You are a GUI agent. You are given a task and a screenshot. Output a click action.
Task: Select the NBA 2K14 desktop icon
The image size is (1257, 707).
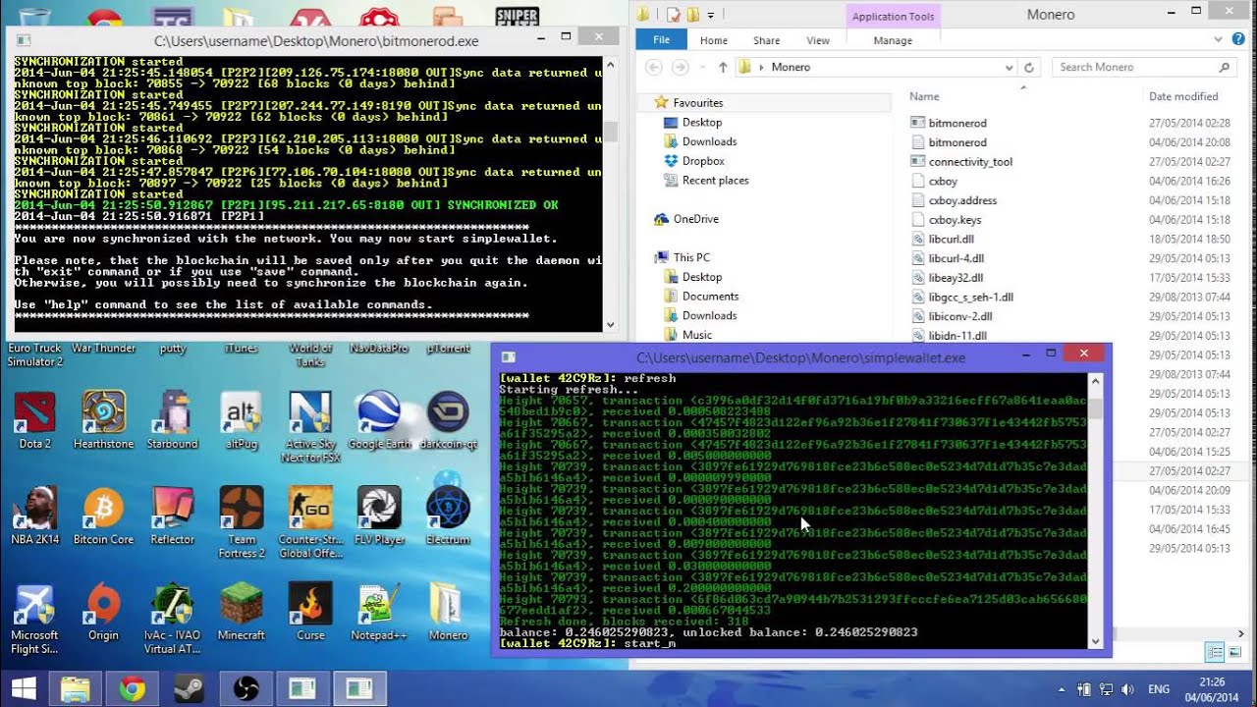(34, 516)
